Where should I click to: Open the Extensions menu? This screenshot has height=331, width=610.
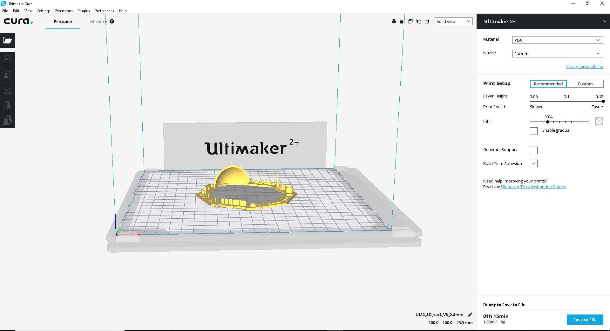coord(64,10)
